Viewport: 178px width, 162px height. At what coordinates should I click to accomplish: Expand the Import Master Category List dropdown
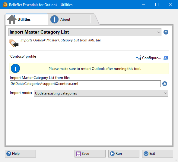pos(159,32)
